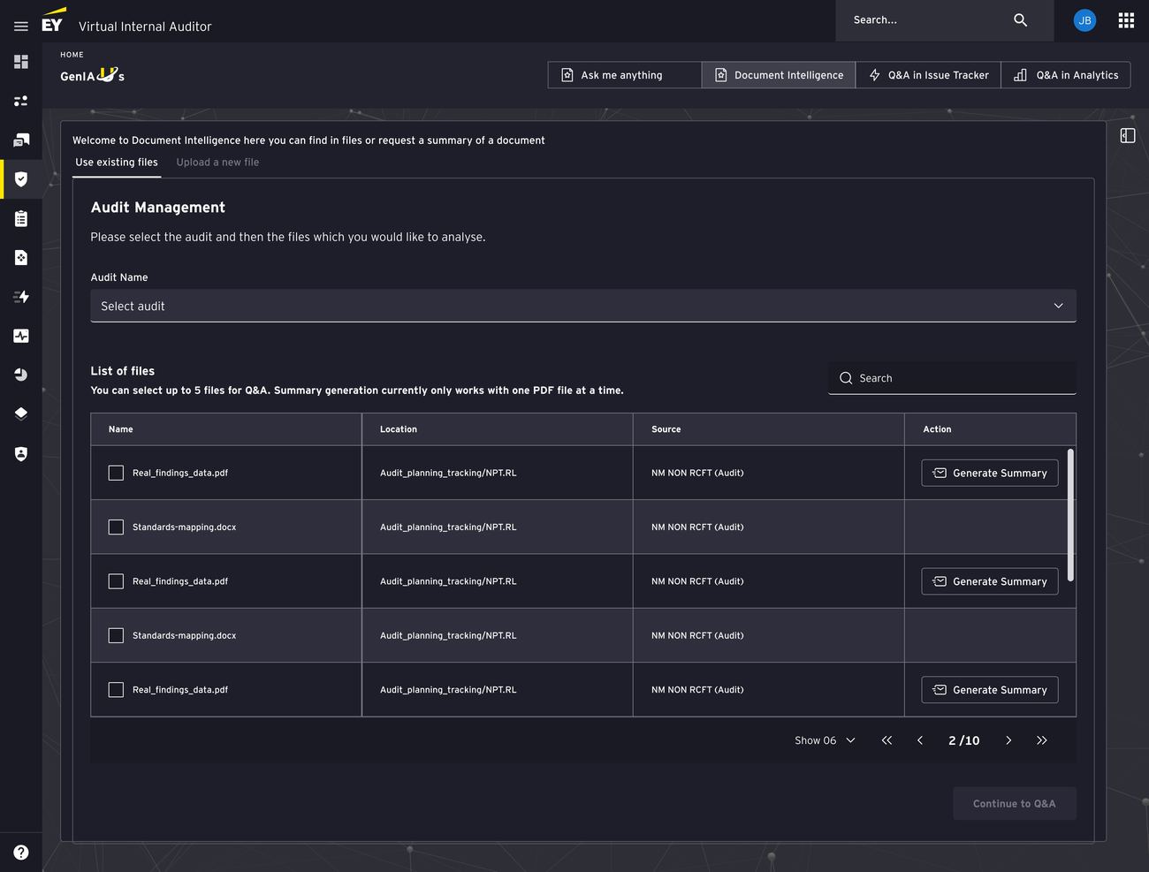This screenshot has height=872, width=1149.
Task: Generate Summary for first Real_findings_data.pdf row
Action: pos(990,473)
